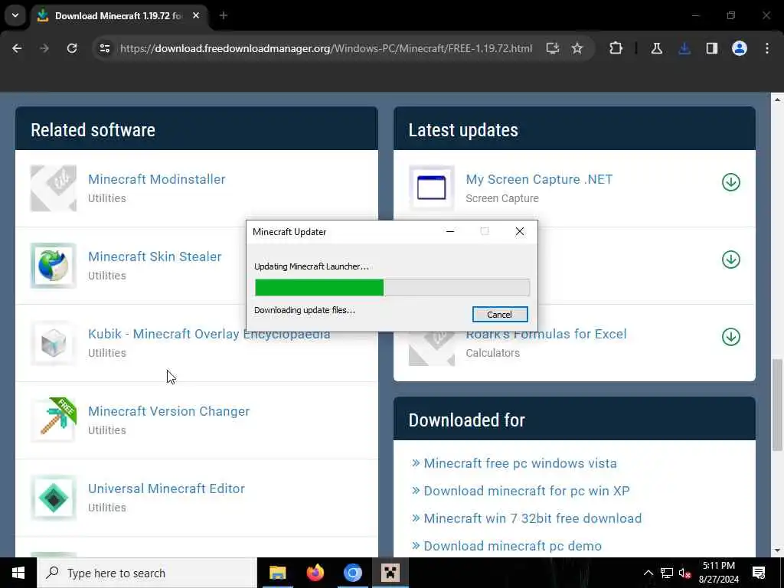Open Kubik - Minecraft Overlay Encyclopaedia link
This screenshot has height=588, width=784.
pos(209,334)
